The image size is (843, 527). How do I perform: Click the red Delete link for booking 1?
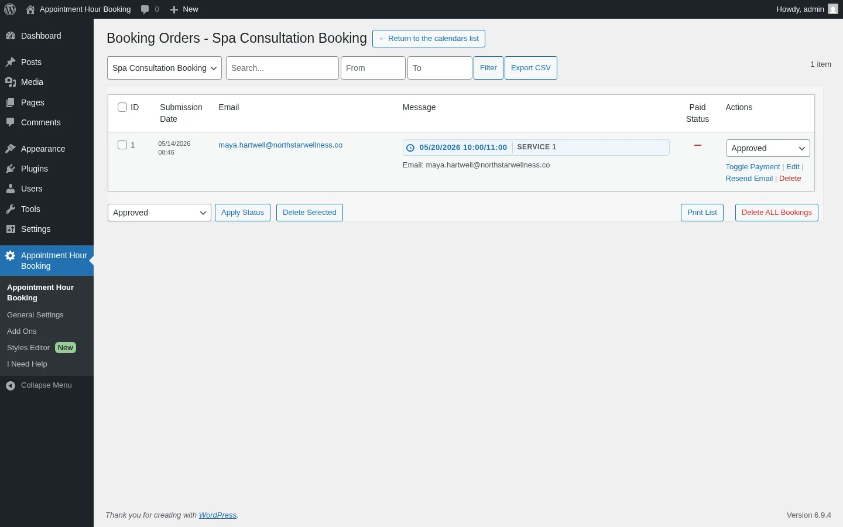[x=790, y=179]
